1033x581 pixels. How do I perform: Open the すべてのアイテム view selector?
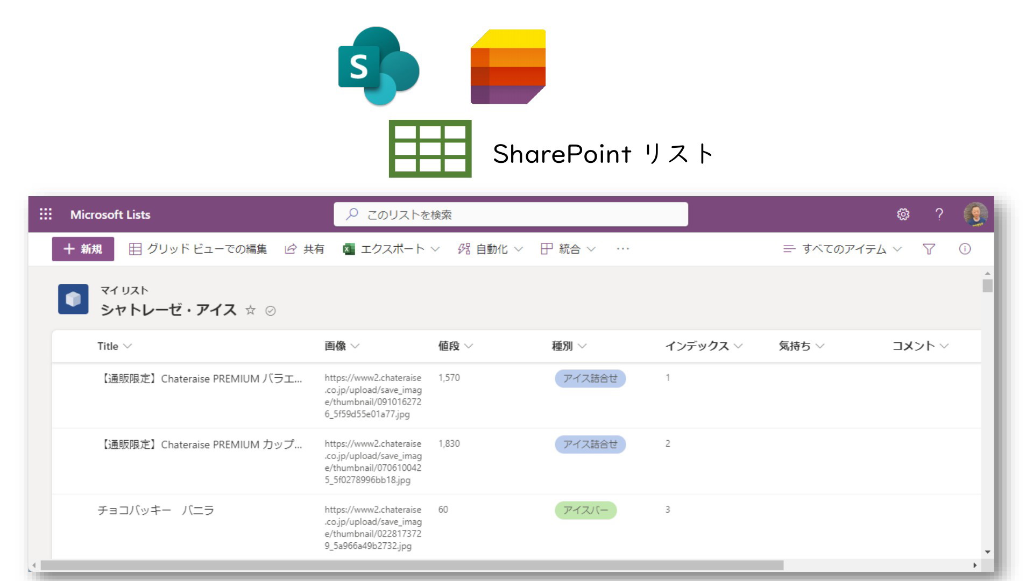point(842,249)
